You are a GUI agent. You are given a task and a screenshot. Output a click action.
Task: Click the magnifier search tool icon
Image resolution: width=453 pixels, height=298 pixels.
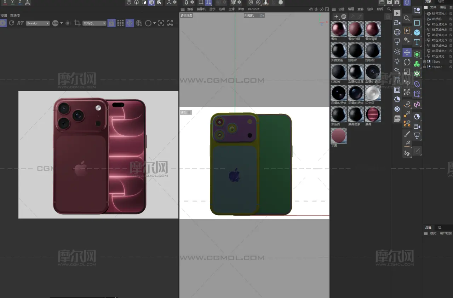coord(407,18)
